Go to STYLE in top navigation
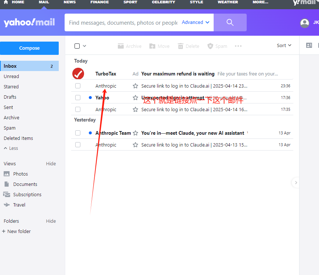Viewport: 319px width, 275px height. pos(196,2)
